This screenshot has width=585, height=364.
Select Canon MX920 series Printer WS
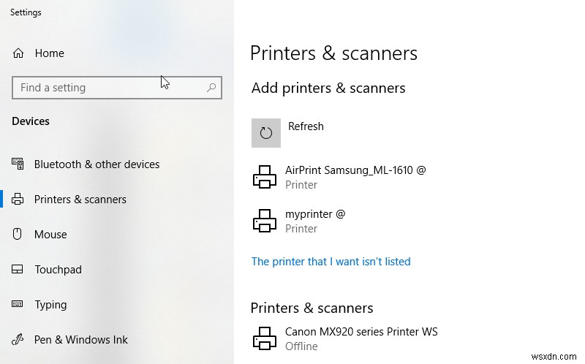[361, 332]
